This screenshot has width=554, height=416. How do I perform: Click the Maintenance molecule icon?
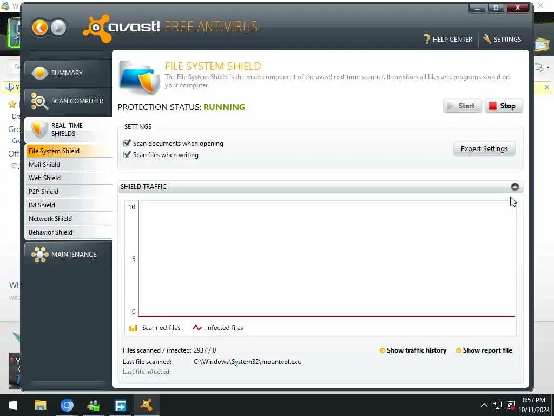[x=39, y=255]
